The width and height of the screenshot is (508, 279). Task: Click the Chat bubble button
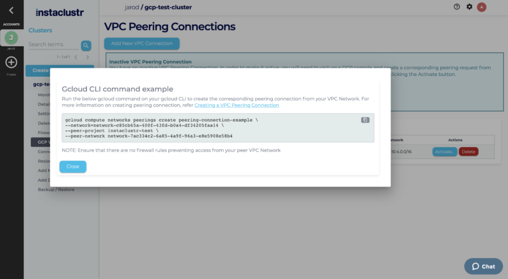click(483, 266)
